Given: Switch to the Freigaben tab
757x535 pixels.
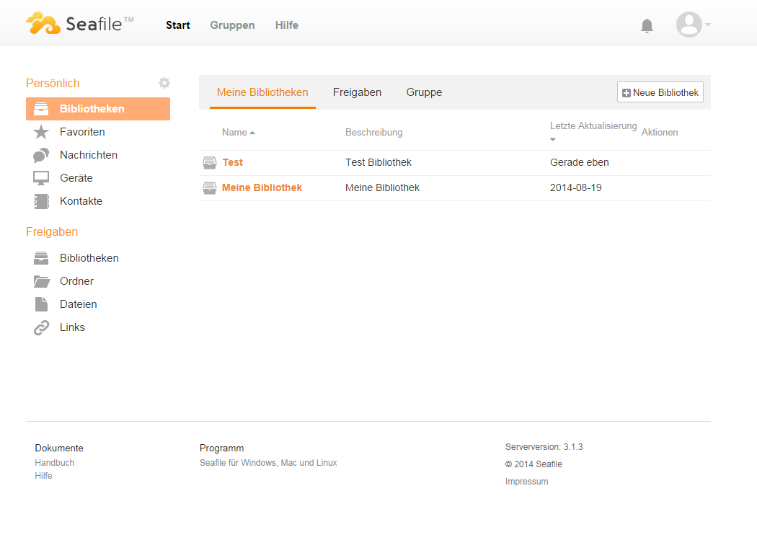Looking at the screenshot, I should click(x=357, y=92).
